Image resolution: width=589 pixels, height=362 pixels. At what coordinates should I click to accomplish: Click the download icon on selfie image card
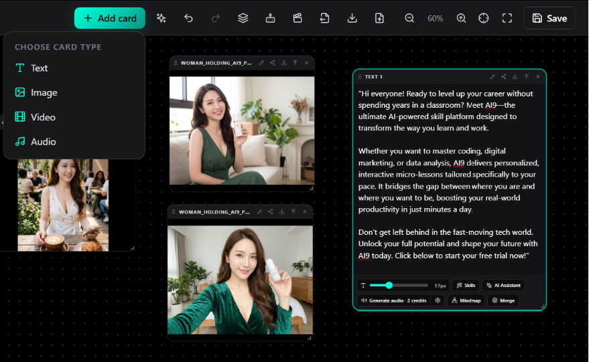click(281, 211)
